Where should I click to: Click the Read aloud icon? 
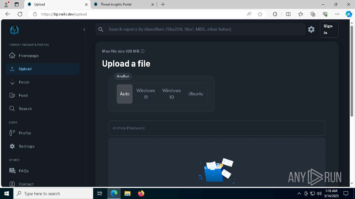tap(249, 14)
